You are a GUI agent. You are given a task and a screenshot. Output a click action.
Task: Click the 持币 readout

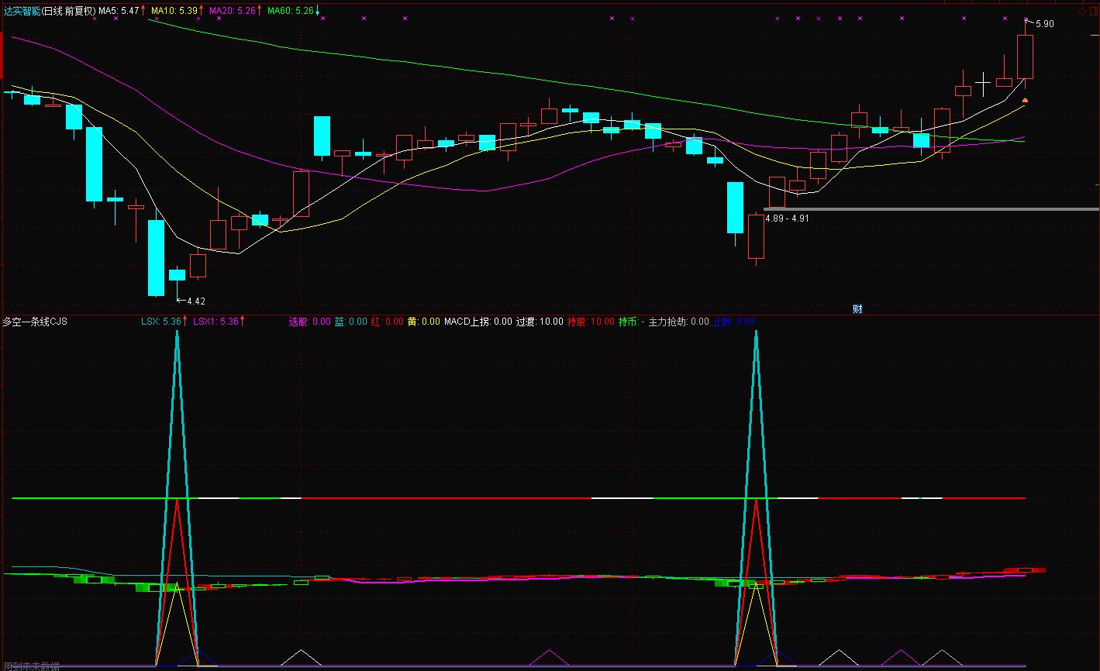click(x=632, y=322)
